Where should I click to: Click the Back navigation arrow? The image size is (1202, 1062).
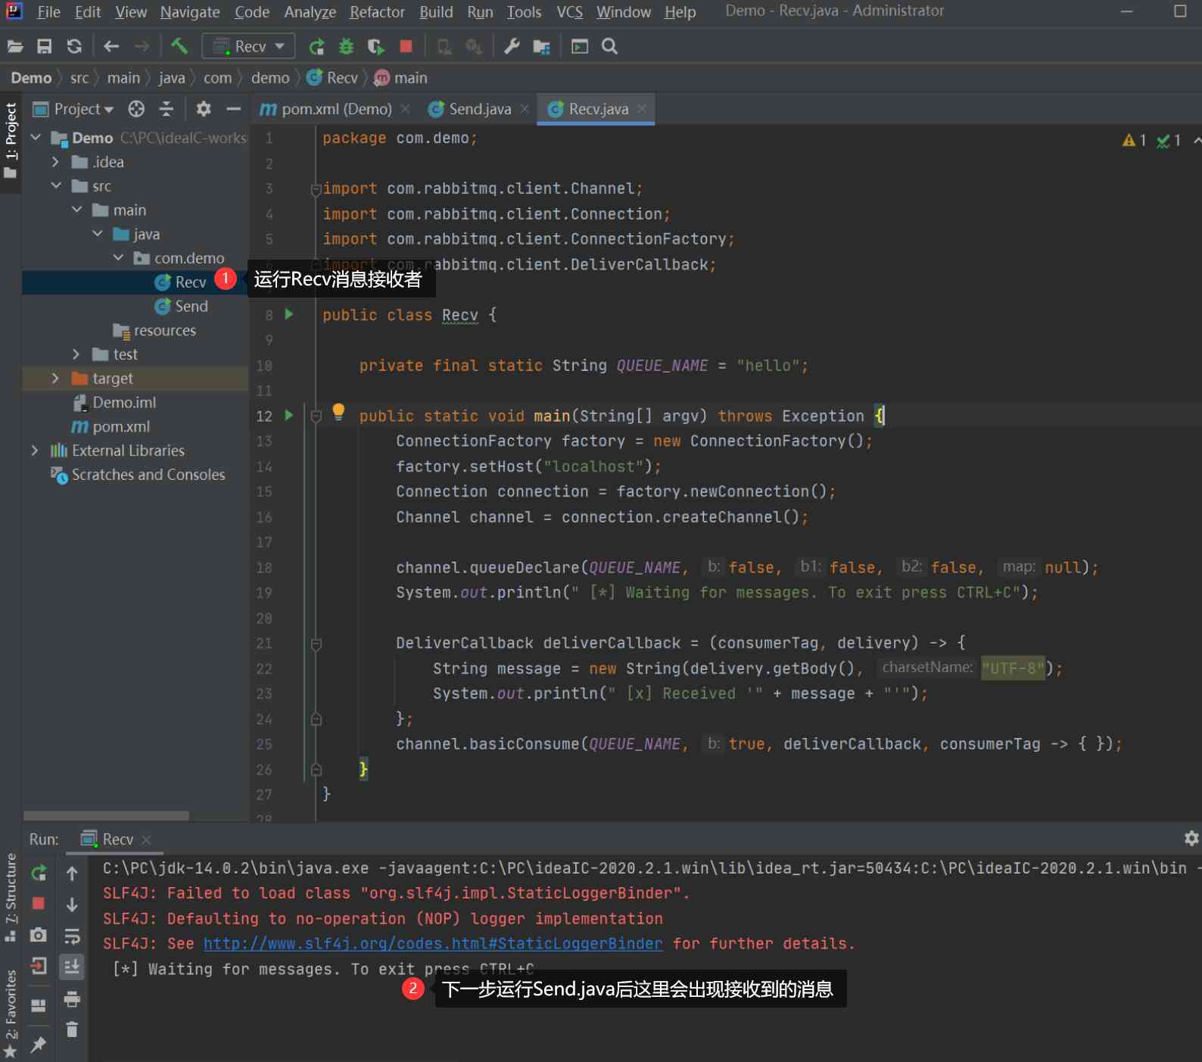coord(111,47)
